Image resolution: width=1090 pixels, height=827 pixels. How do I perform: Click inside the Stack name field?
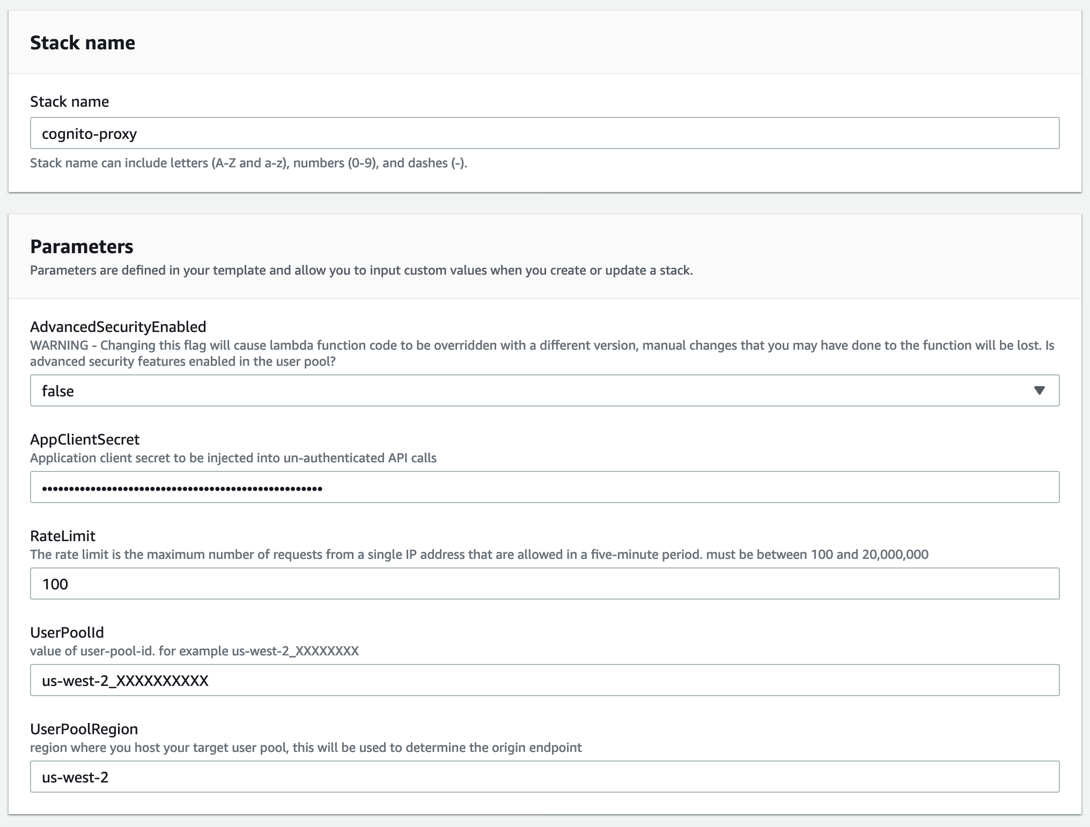(545, 133)
